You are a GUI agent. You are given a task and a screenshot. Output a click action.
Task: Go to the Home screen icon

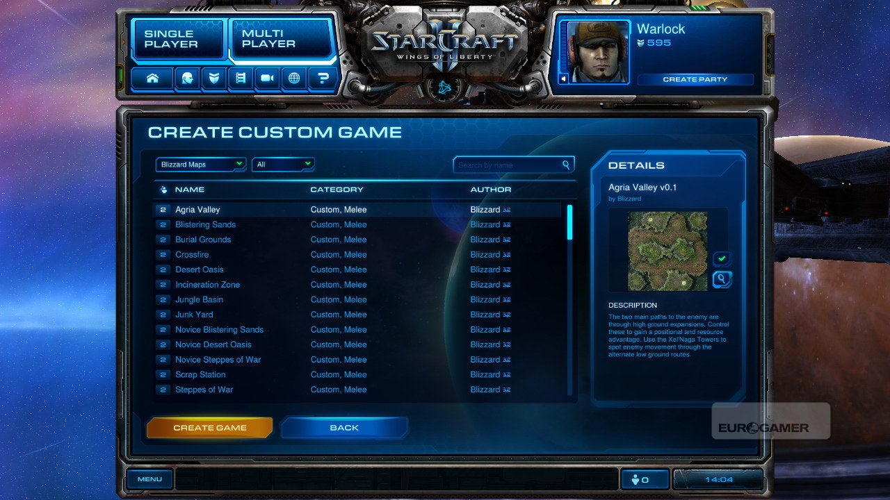click(152, 78)
